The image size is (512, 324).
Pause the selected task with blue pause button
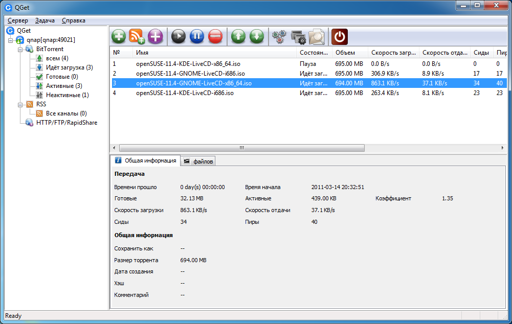(197, 36)
